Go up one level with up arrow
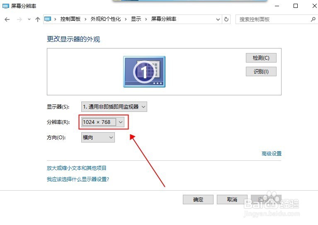This screenshot has height=225, width=318. (x=37, y=19)
